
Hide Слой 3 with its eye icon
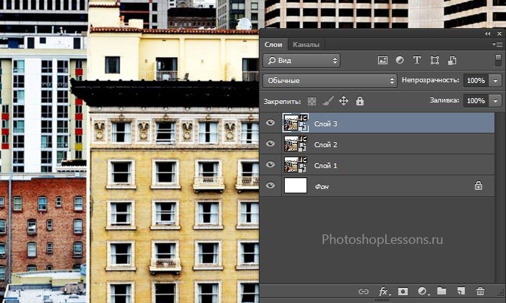[x=271, y=123]
